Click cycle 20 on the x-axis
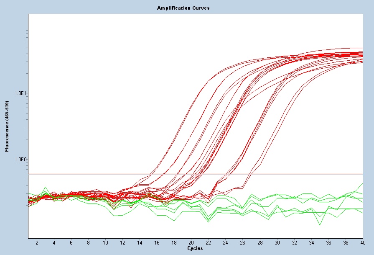Image resolution: width=374 pixels, height=255 pixels. pyautogui.click(x=191, y=243)
